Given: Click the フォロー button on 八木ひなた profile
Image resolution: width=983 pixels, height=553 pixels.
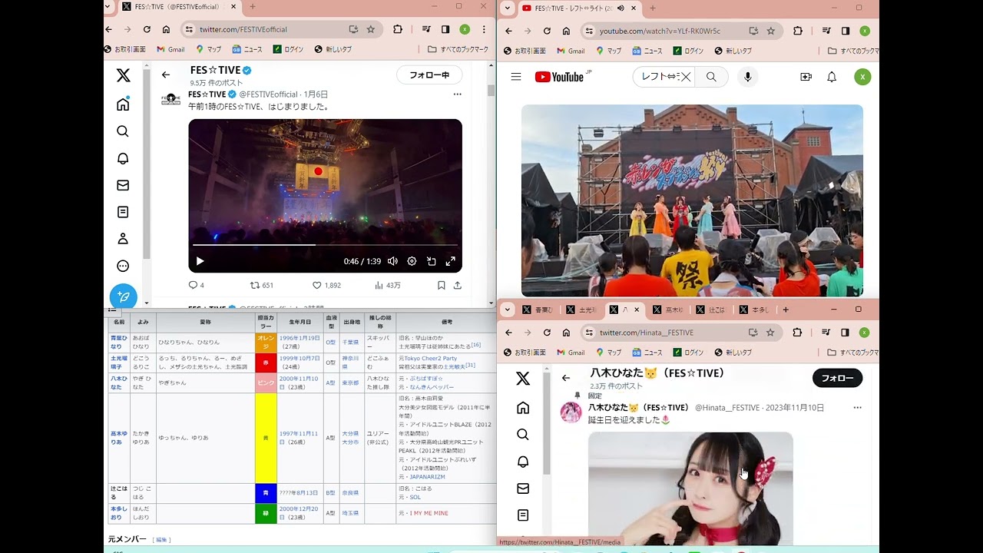Looking at the screenshot, I should click(x=837, y=378).
